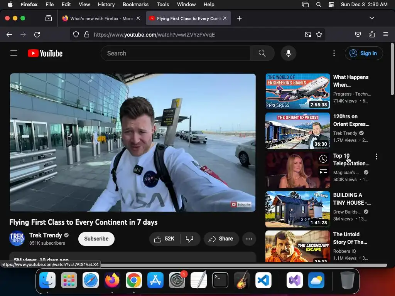395x296 pixels.
Task: Open Terminal from the dock
Action: coord(220,280)
